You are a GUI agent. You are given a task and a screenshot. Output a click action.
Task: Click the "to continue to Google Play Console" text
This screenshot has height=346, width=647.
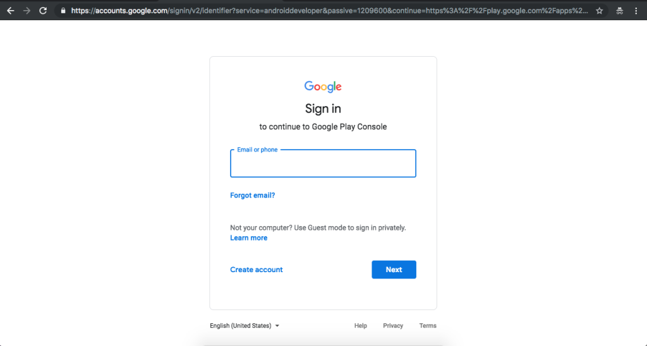(x=323, y=127)
